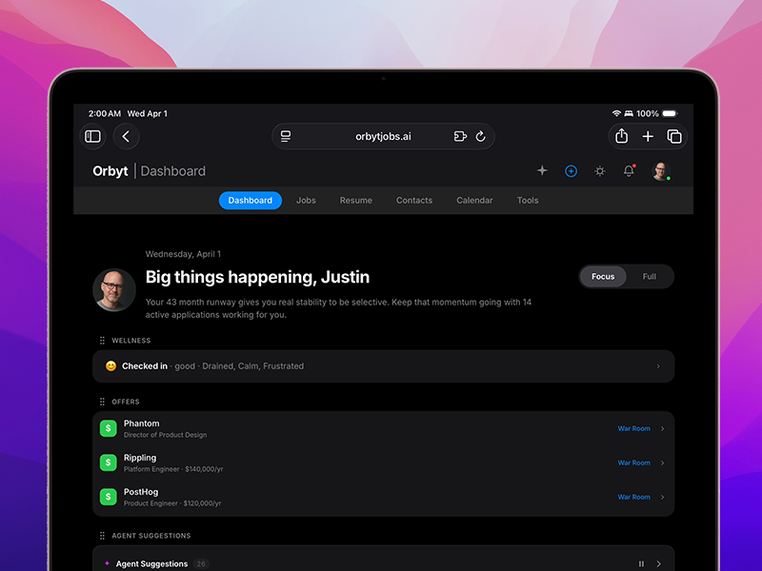Switch the dashboard view to Focus

coord(603,276)
